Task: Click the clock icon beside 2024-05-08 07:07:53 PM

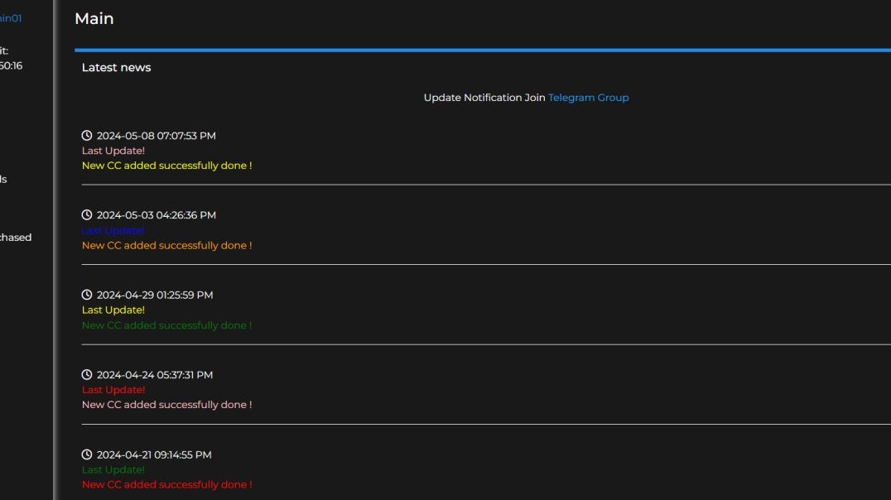Action: point(87,135)
